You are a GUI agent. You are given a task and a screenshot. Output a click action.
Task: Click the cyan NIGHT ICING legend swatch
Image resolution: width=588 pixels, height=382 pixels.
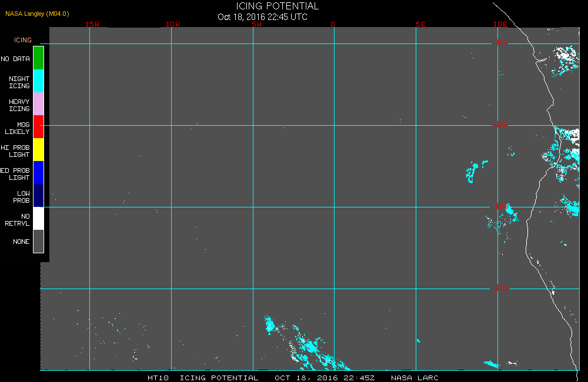point(39,81)
